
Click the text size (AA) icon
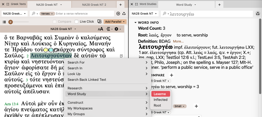pos(100,29)
